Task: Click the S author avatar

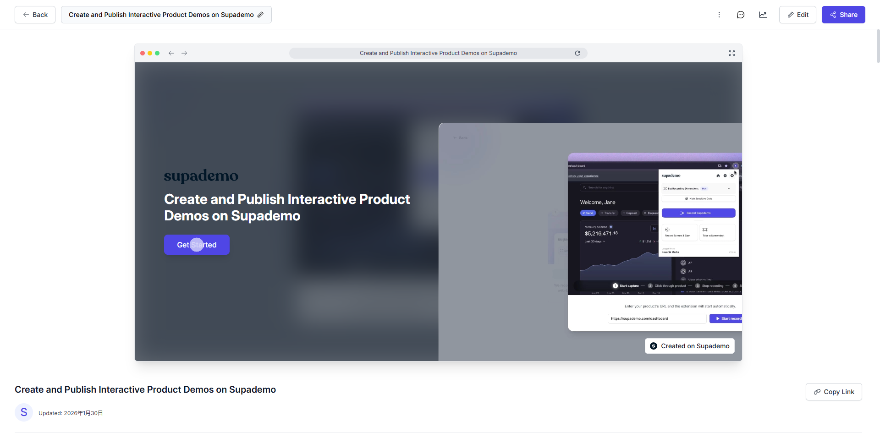Action: coord(24,412)
